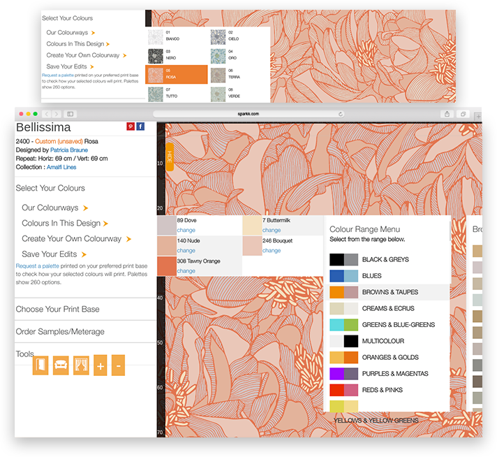
Task: Select the 308 Tawny Orange swatch
Action: 167,266
